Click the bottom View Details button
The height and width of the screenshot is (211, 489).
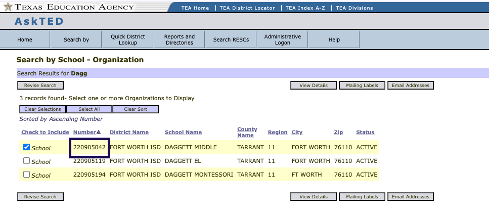[x=314, y=197]
